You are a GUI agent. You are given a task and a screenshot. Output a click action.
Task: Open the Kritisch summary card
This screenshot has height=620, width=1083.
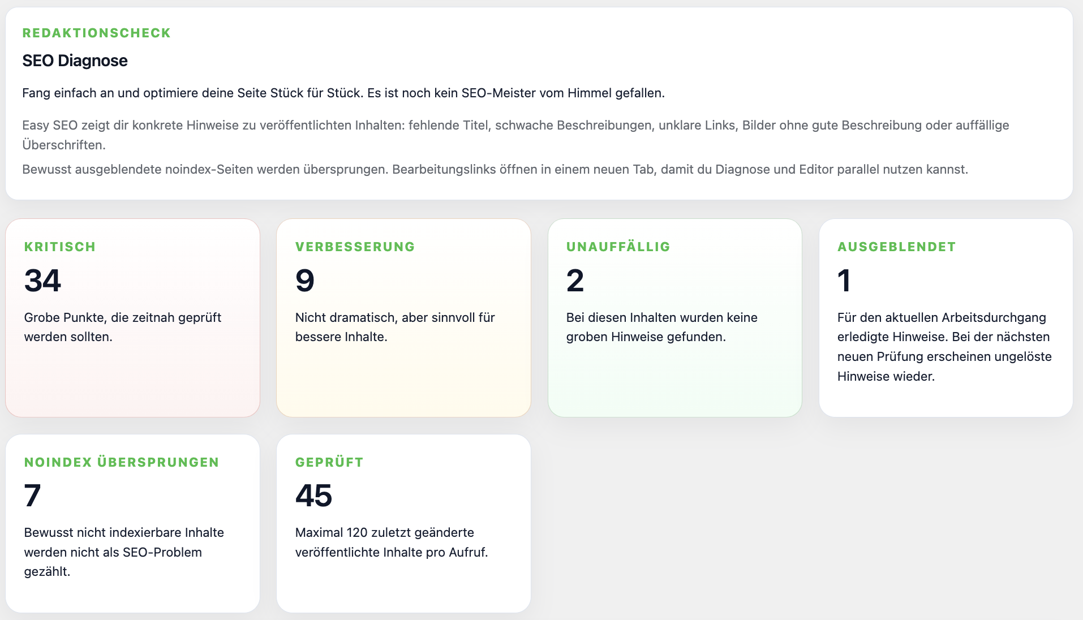(x=132, y=318)
